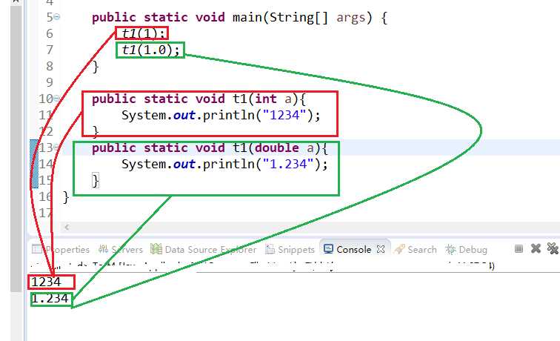Image resolution: width=560 pixels, height=341 pixels.
Task: Open the Search tab
Action: click(x=416, y=249)
